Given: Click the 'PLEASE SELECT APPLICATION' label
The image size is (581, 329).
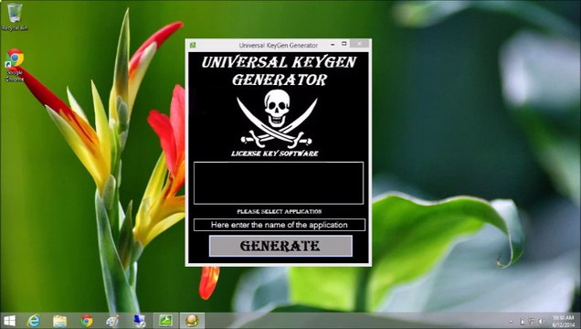Looking at the screenshot, I should tap(280, 211).
